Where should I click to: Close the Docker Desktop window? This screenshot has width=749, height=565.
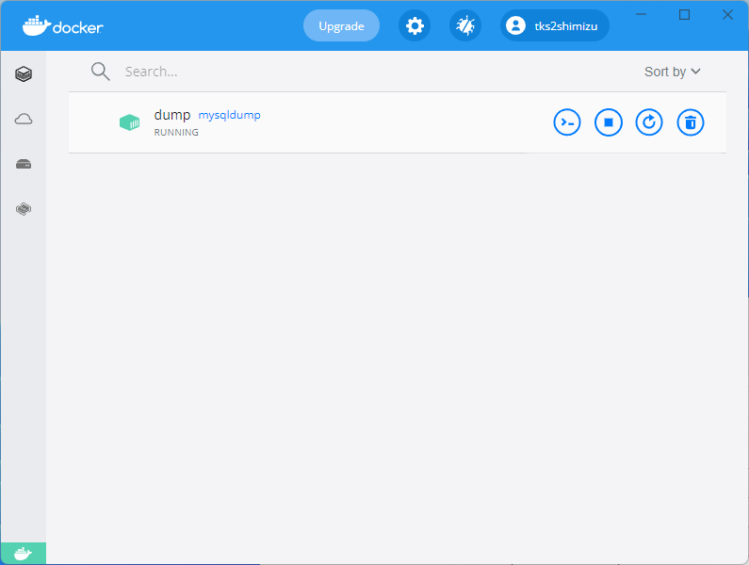pos(727,15)
